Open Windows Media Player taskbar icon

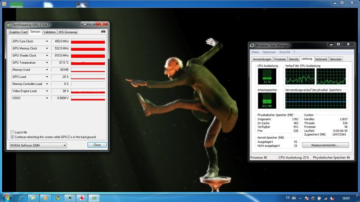[45, 198]
